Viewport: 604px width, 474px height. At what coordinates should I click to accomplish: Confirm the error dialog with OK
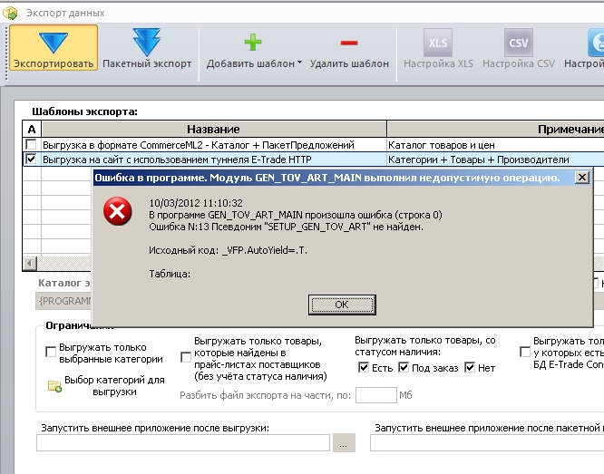pos(342,305)
